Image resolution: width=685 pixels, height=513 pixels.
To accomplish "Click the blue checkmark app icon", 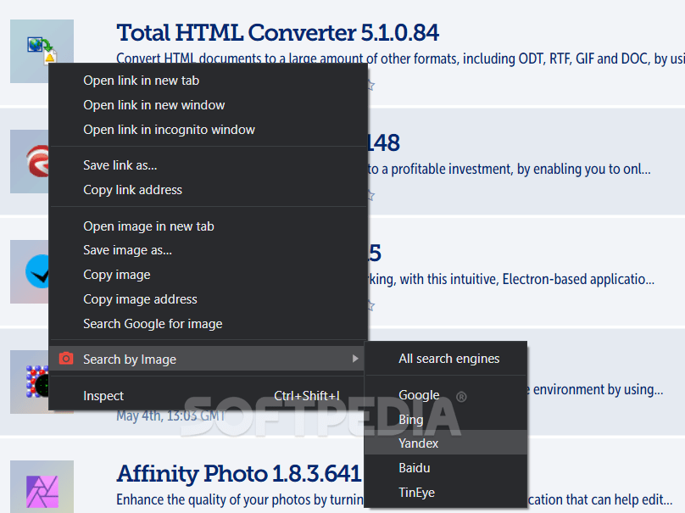I will tap(30, 271).
